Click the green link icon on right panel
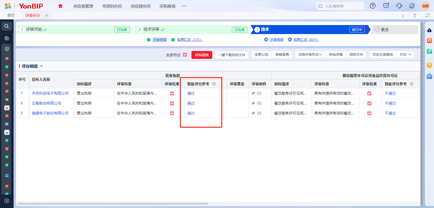 click(x=430, y=51)
